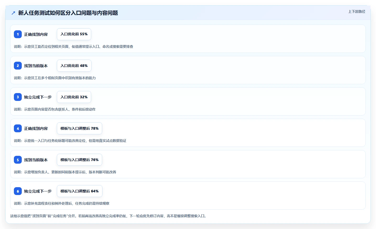Click note about 统一入口与任务化标题
Image resolution: width=376 pixels, height=229 pixels.
click(70, 141)
